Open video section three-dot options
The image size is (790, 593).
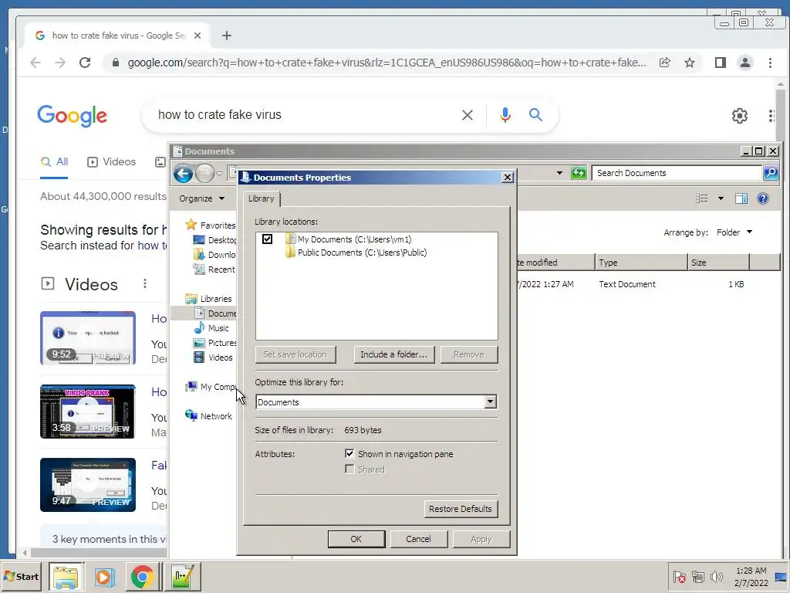[145, 283]
